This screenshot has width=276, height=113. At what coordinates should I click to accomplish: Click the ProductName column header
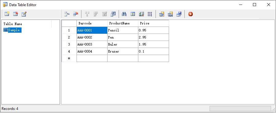point(123,23)
